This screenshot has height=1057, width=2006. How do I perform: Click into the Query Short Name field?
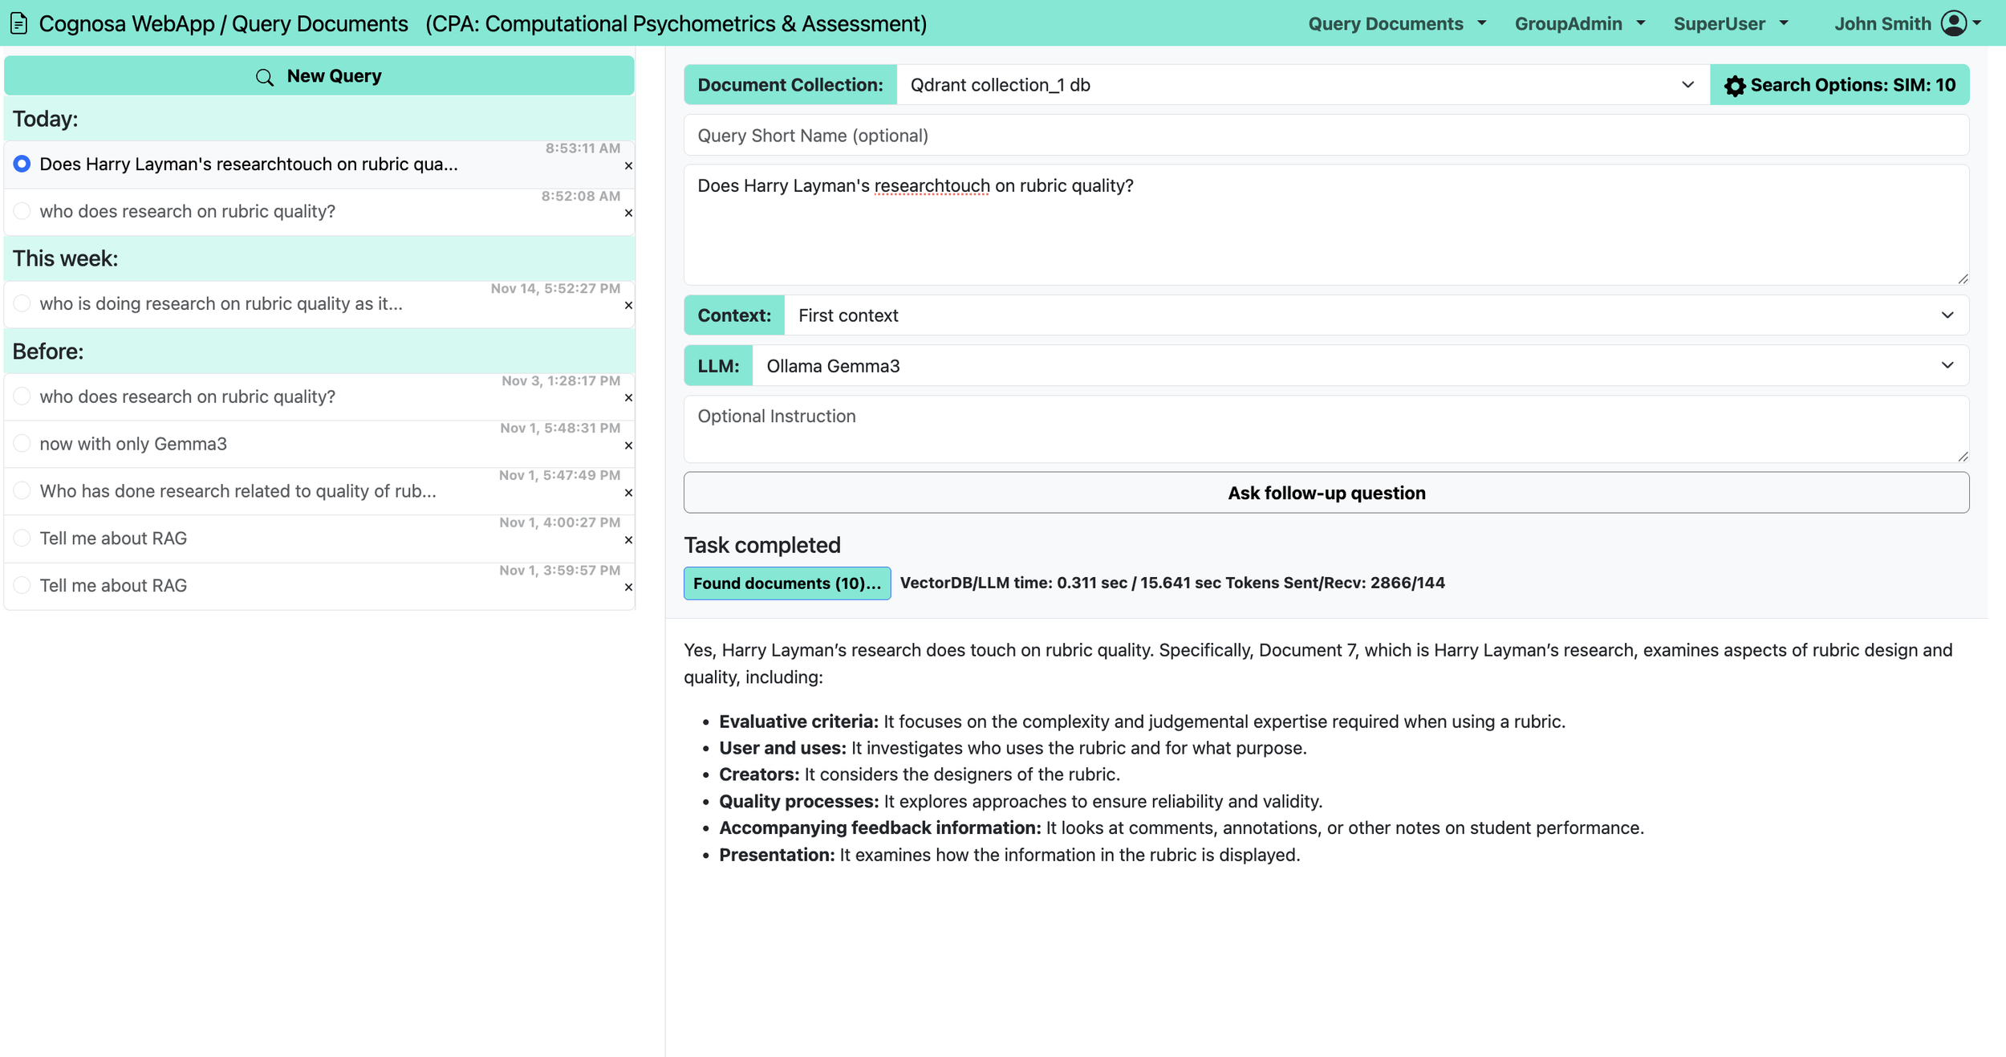pos(1326,136)
